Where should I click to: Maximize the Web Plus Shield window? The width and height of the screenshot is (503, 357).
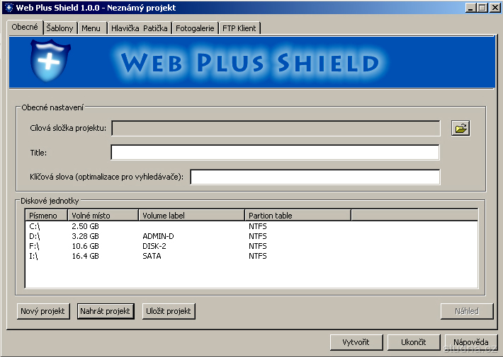coord(482,8)
